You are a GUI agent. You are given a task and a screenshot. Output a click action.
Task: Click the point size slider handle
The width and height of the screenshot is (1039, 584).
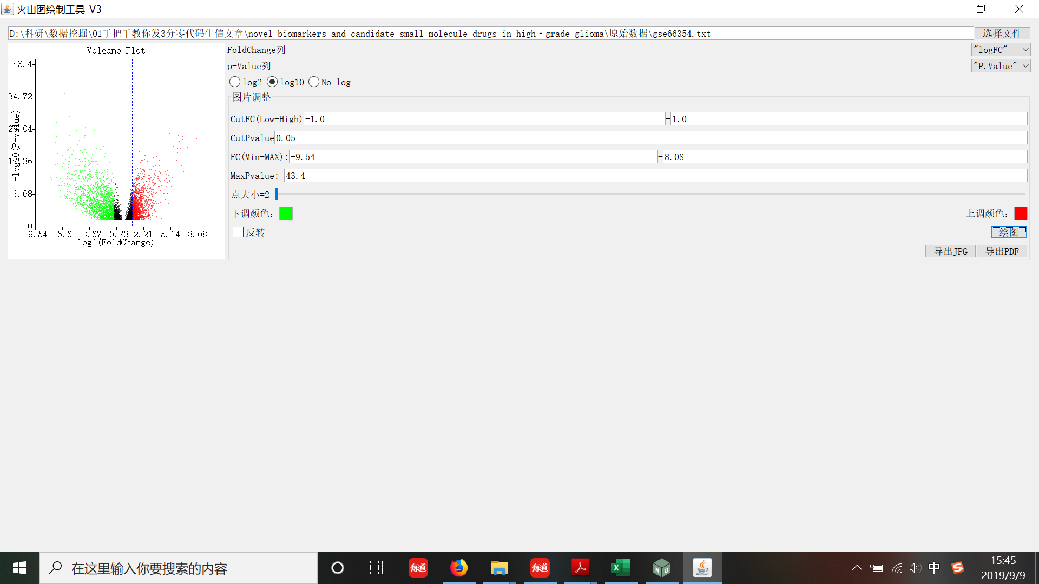[277, 194]
